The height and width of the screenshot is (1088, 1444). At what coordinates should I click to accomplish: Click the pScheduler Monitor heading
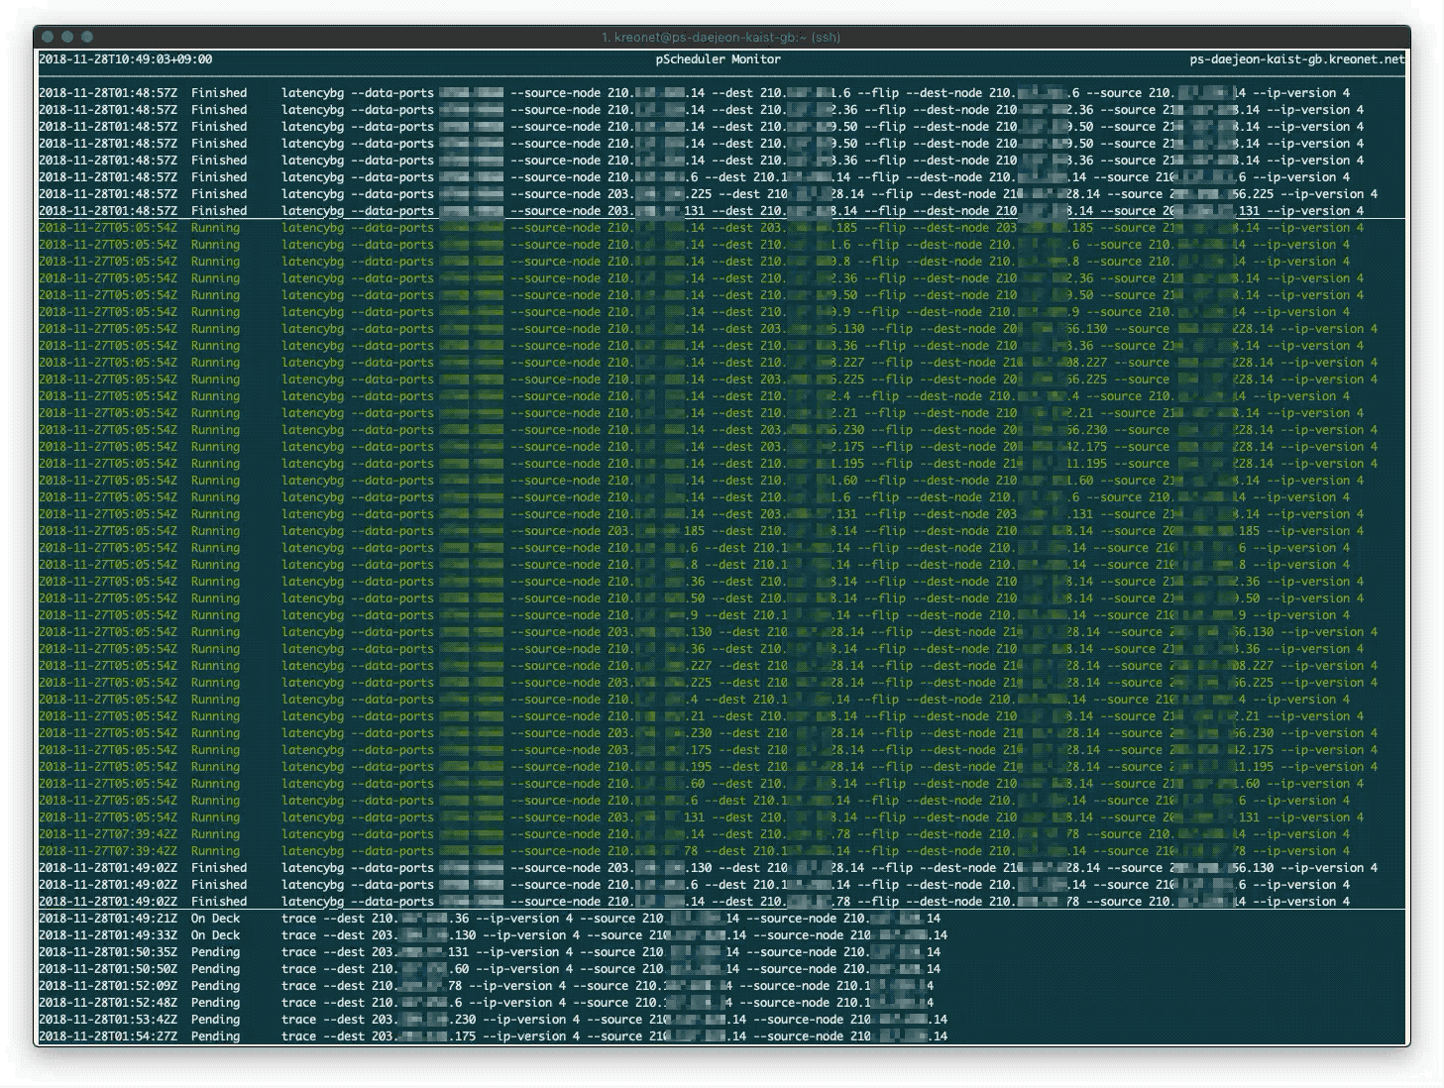718,59
